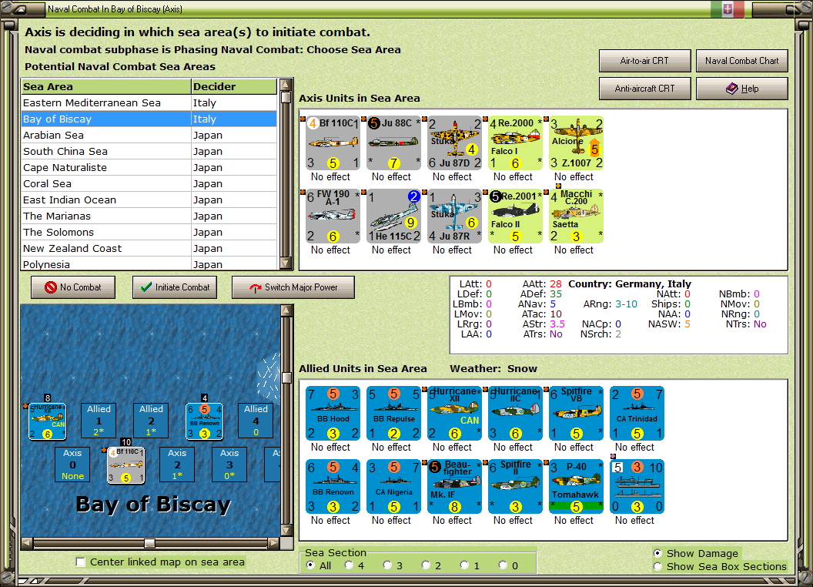The height and width of the screenshot is (587, 813).
Task: Select the Z.1007 Alcione counter
Action: 576,143
